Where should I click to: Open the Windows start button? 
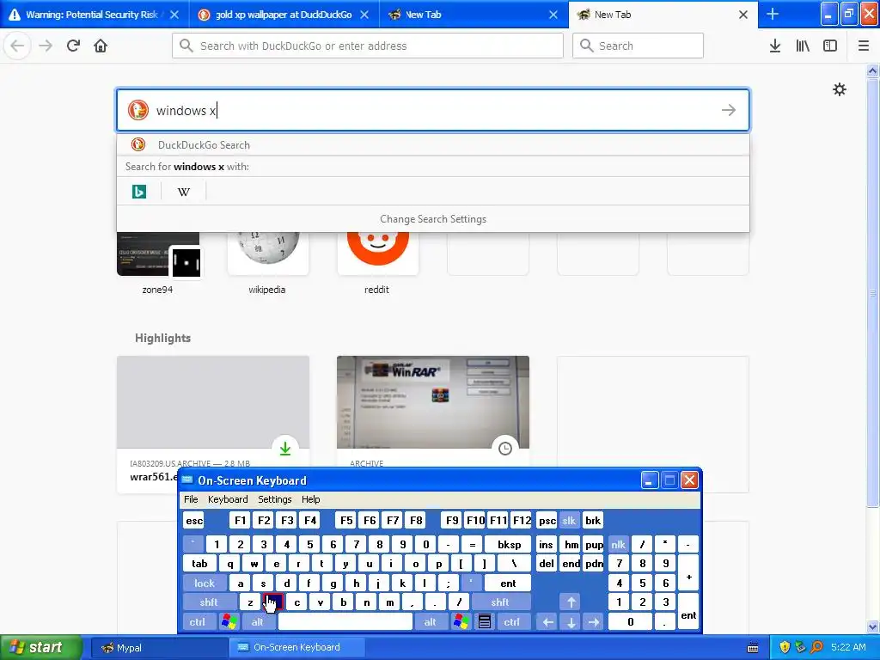[x=41, y=647]
